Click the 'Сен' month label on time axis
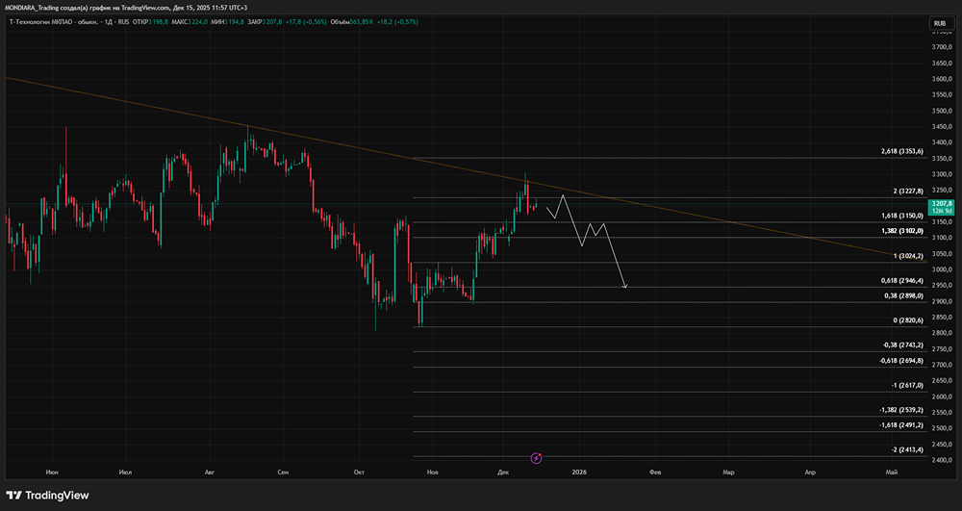 pos(283,473)
